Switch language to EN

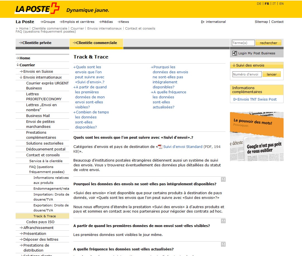pyautogui.click(x=281, y=4)
